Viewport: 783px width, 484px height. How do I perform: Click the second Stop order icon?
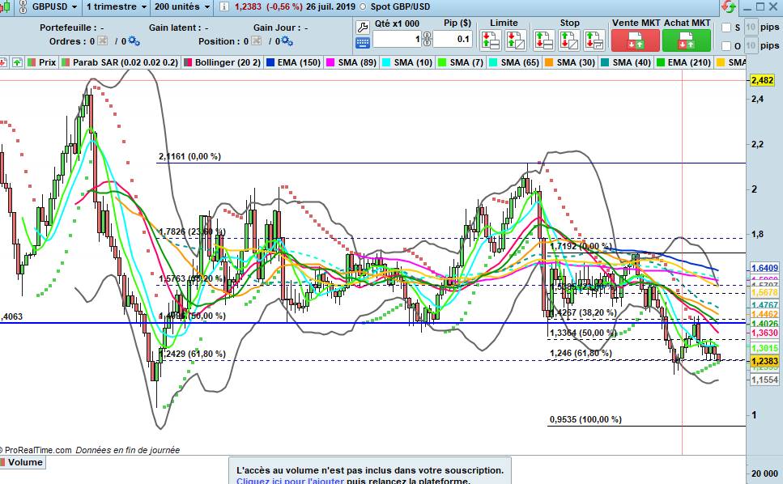click(x=568, y=40)
